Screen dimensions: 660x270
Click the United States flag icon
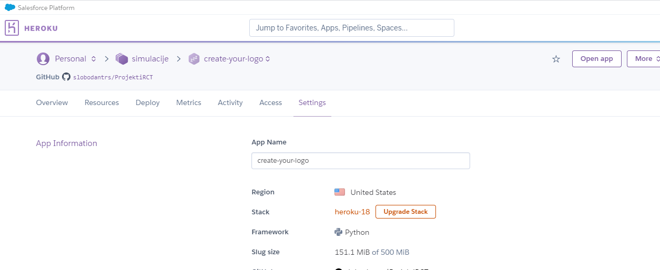coord(340,192)
